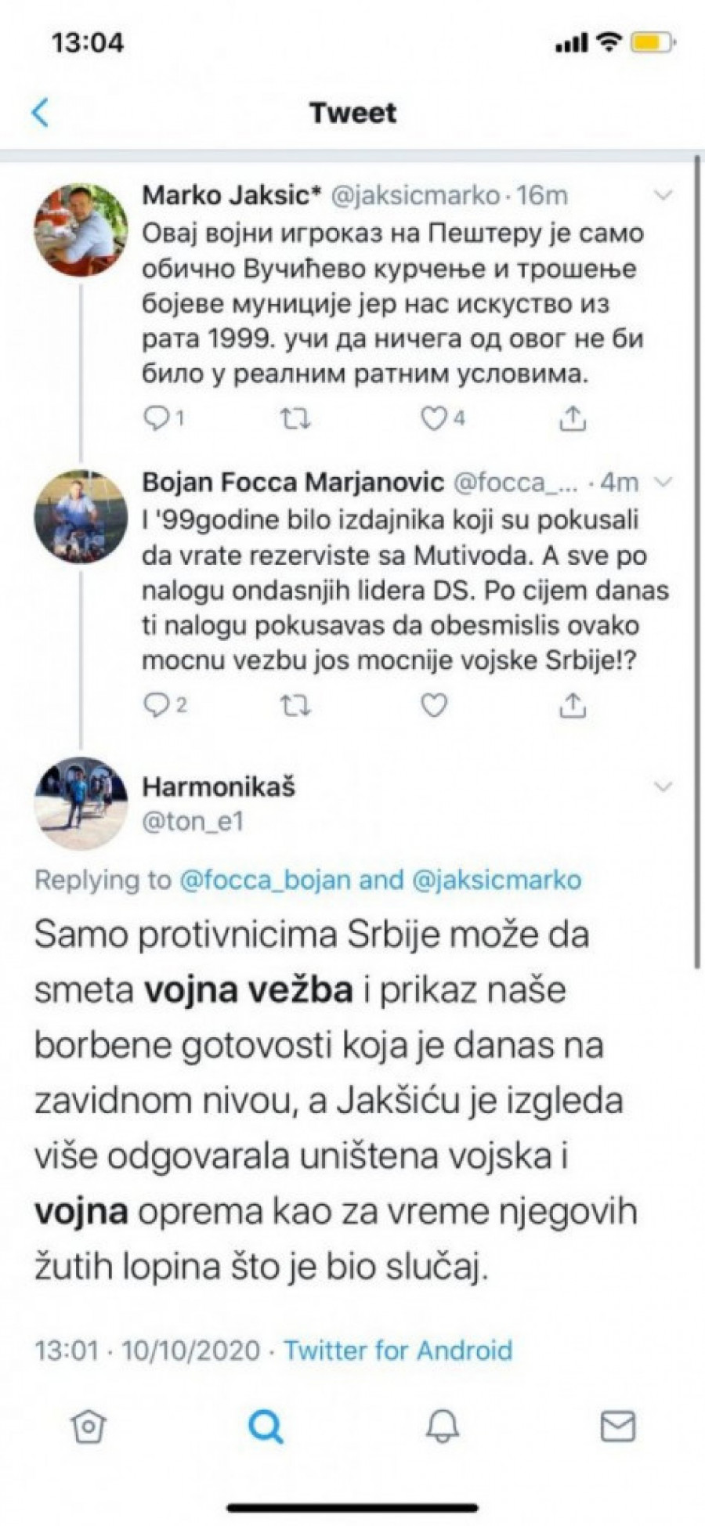Expand options chevron on Harmonikaš tweet
Viewport: 705px width, 1526px height.
tap(663, 787)
